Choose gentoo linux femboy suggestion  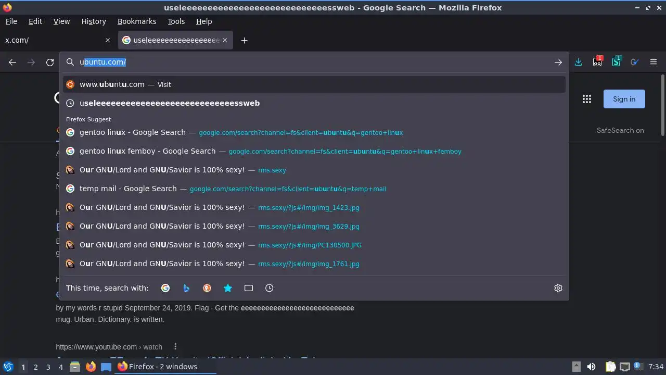(x=314, y=151)
